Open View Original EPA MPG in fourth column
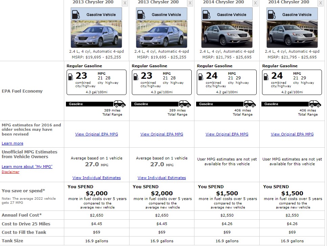Viewport: 327px width, 246px height. [292, 134]
